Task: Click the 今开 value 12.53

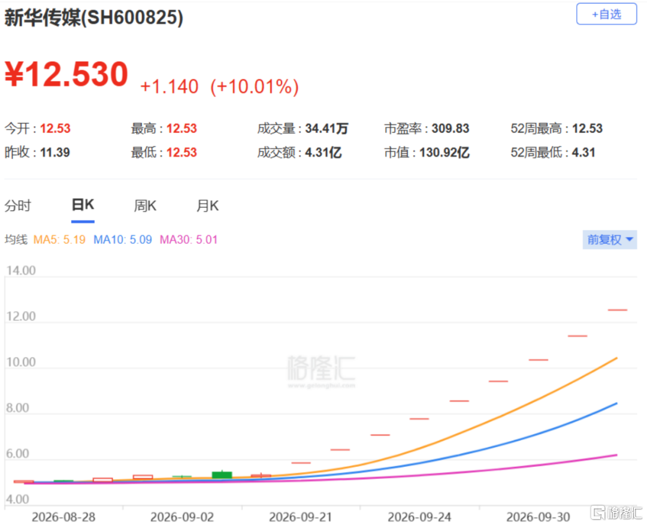Action: point(55,128)
